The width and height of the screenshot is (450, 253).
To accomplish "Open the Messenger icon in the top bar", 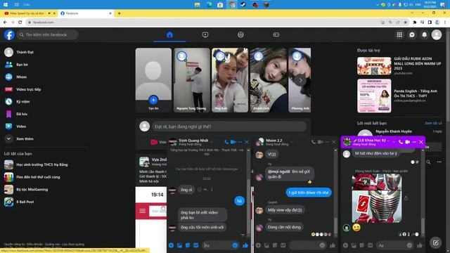I will [412, 34].
